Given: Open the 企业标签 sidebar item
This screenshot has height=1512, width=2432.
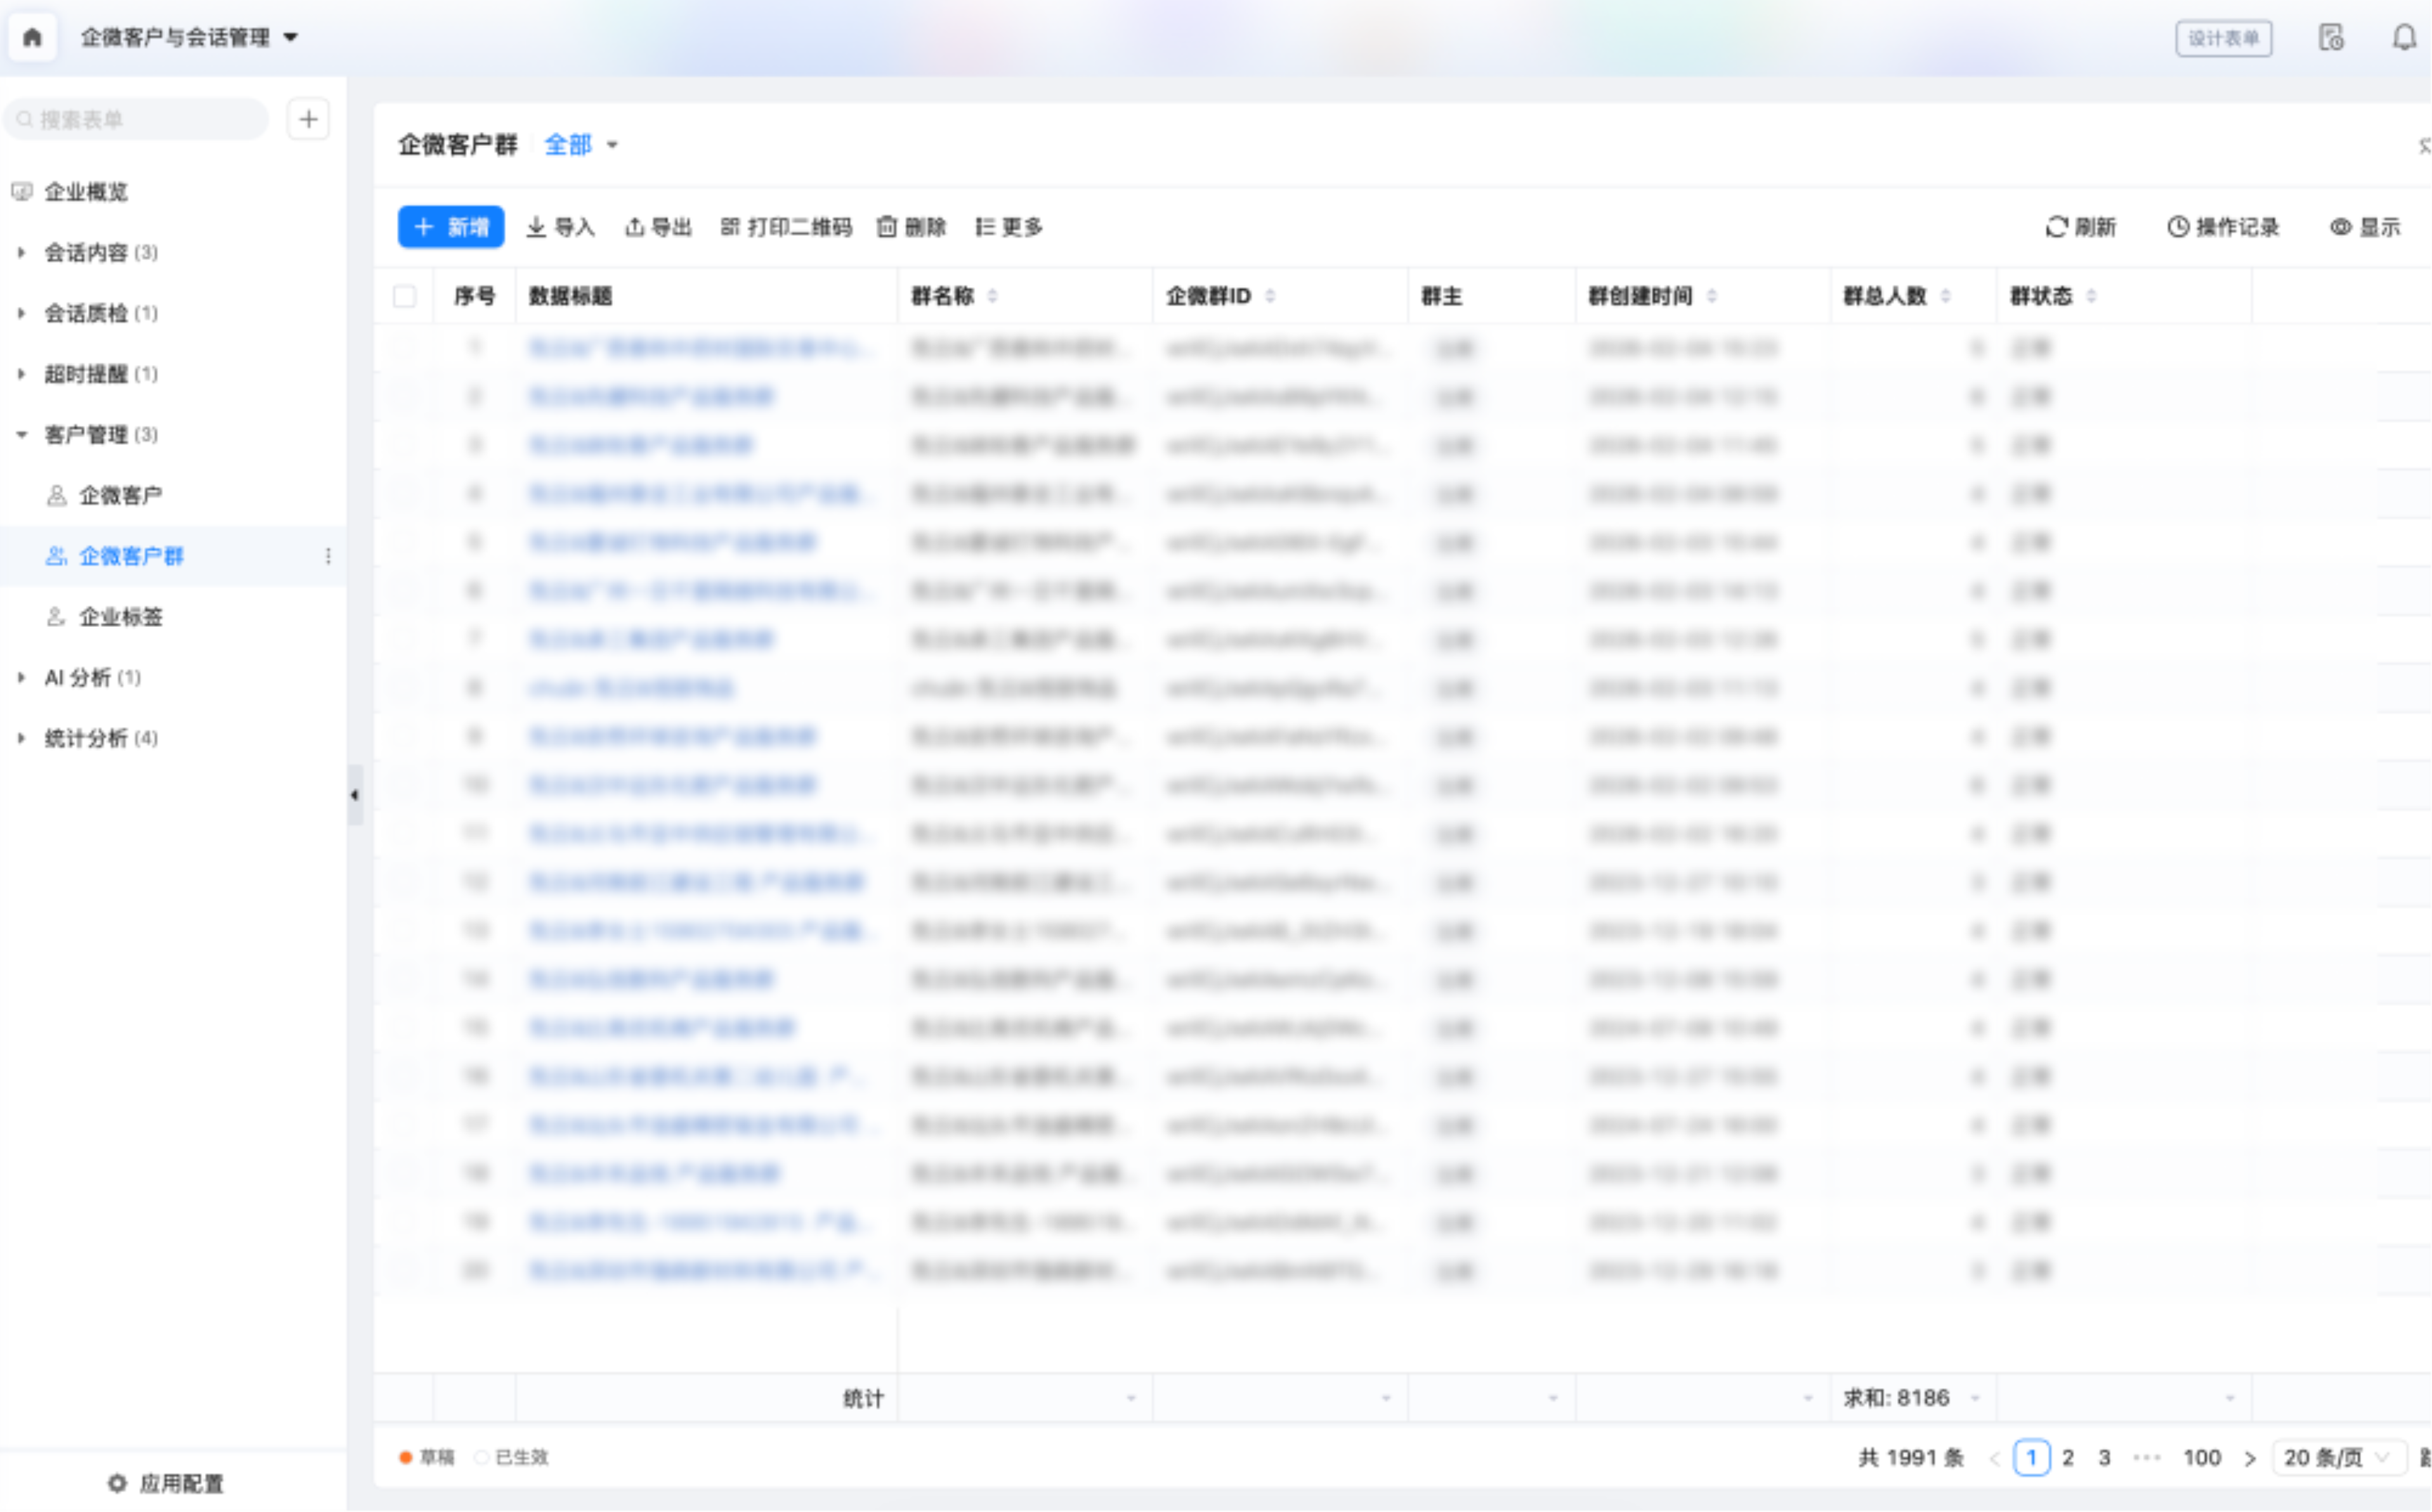Looking at the screenshot, I should pyautogui.click(x=120, y=617).
